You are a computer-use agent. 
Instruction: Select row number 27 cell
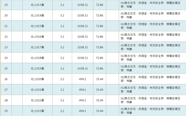point(6,90)
